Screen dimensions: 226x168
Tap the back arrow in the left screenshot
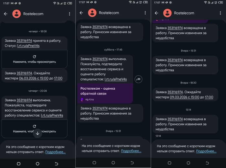pyautogui.click(x=5, y=14)
